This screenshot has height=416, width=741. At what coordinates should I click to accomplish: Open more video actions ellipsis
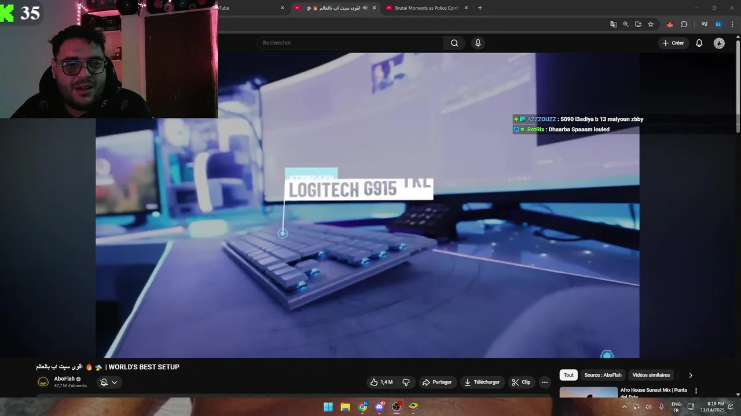pyautogui.click(x=544, y=382)
